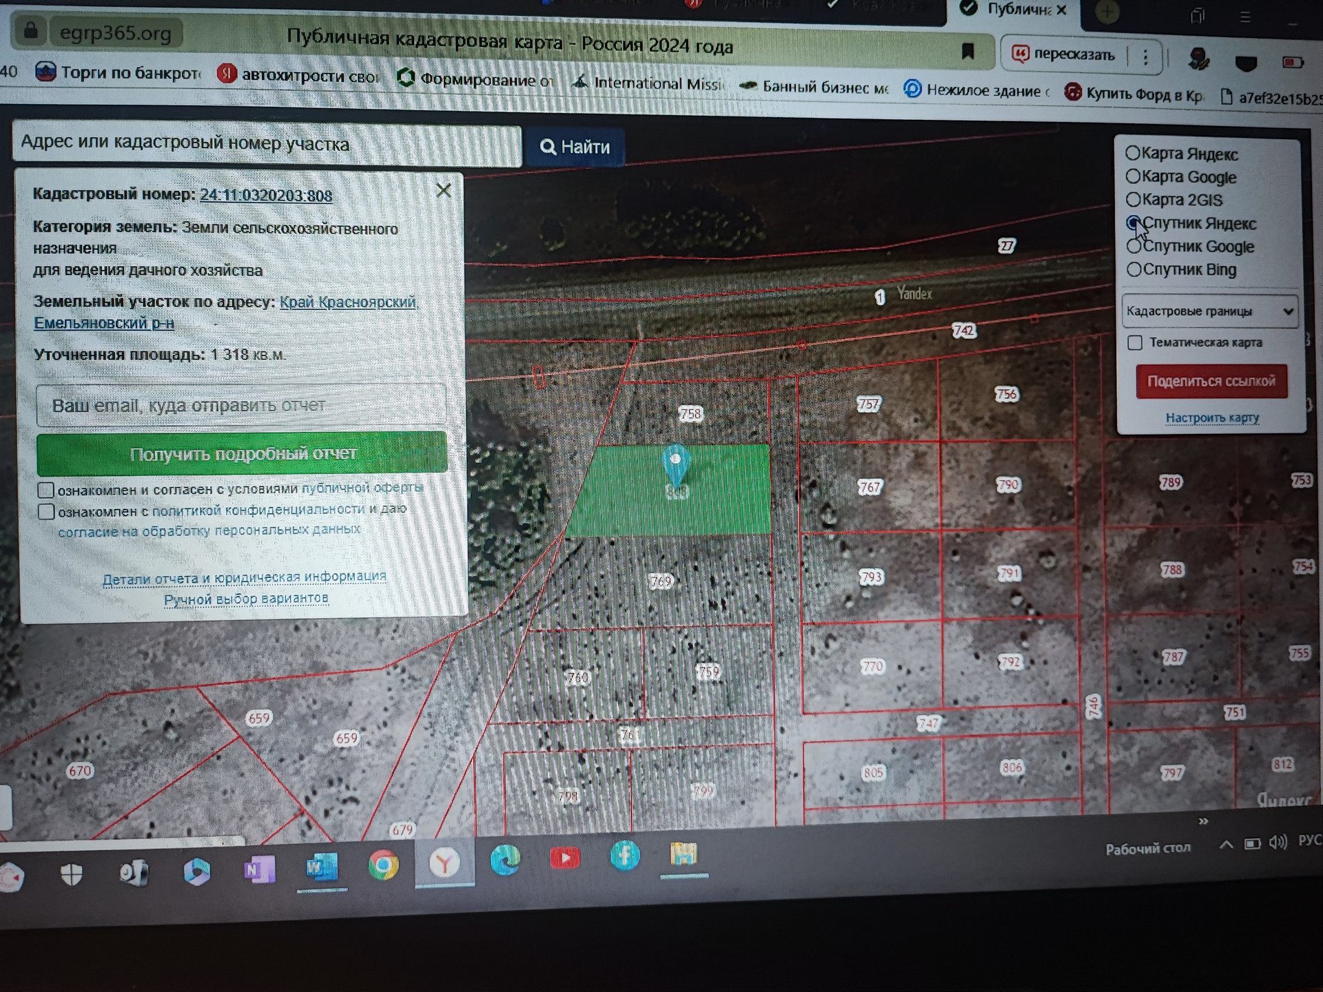
Task: Open the Торги по банкротству bookmark
Action: pos(117,72)
